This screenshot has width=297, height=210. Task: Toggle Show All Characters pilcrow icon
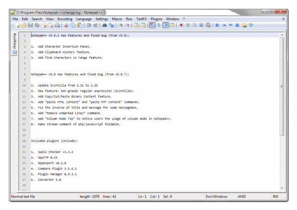pos(159,25)
